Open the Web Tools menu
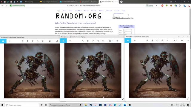The image size is (191, 107). click(94, 11)
